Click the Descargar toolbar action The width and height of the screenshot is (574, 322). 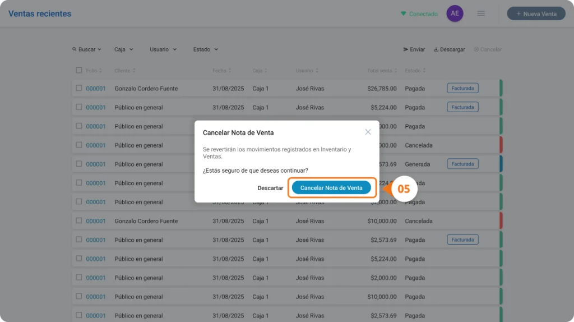click(449, 49)
